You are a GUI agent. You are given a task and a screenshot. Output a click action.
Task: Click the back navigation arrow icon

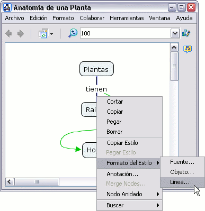pyautogui.click(x=8, y=33)
